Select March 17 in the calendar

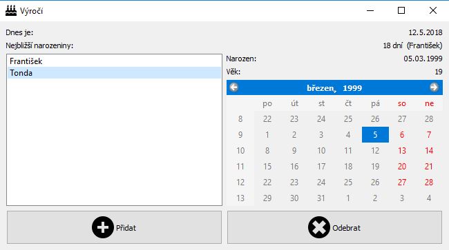[x=321, y=167]
